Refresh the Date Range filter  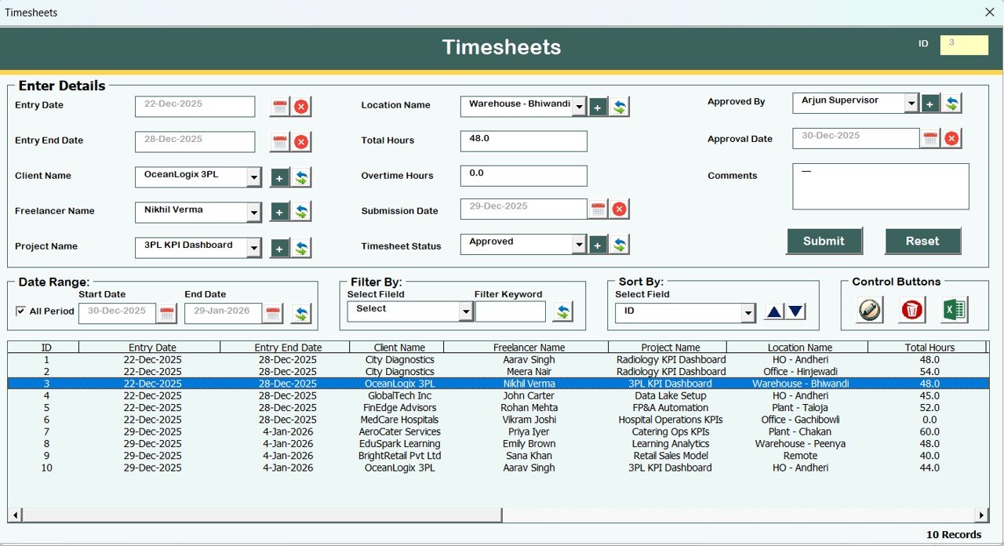(301, 311)
